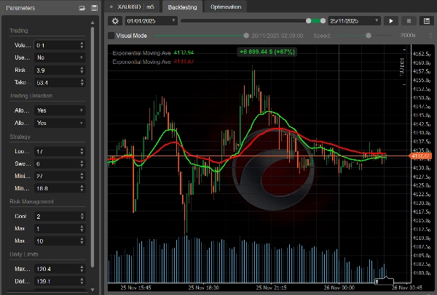This screenshot has height=295, width=437.
Task: Select the XAUUSD m5 instance tab
Action: pyautogui.click(x=132, y=7)
